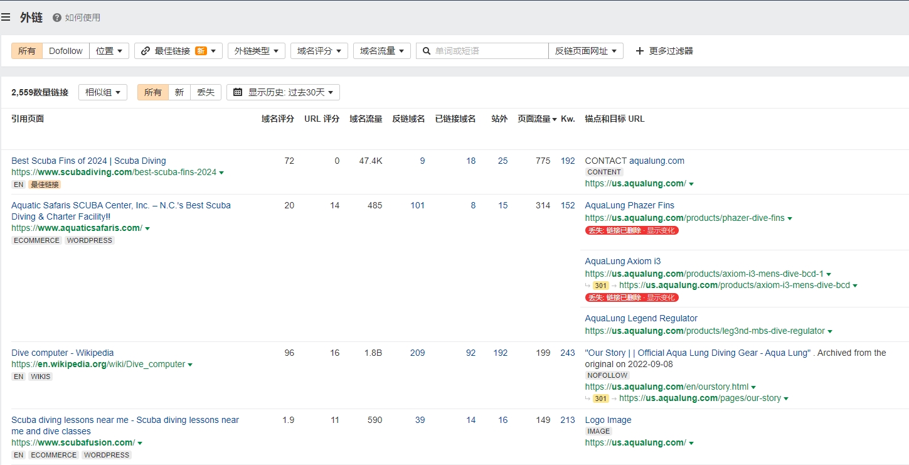The width and height of the screenshot is (909, 465).
Task: Open the 外链类型 dropdown
Action: tap(257, 51)
